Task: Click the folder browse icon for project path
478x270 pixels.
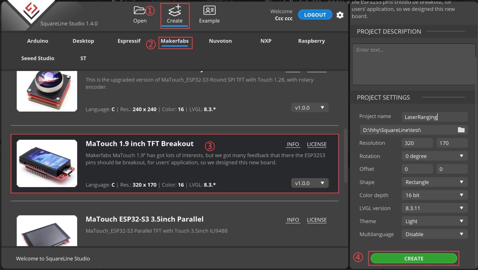Action: 461,130
